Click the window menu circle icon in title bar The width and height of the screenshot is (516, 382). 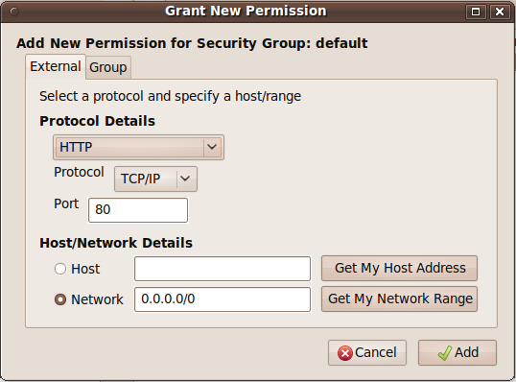pyautogui.click(x=14, y=12)
